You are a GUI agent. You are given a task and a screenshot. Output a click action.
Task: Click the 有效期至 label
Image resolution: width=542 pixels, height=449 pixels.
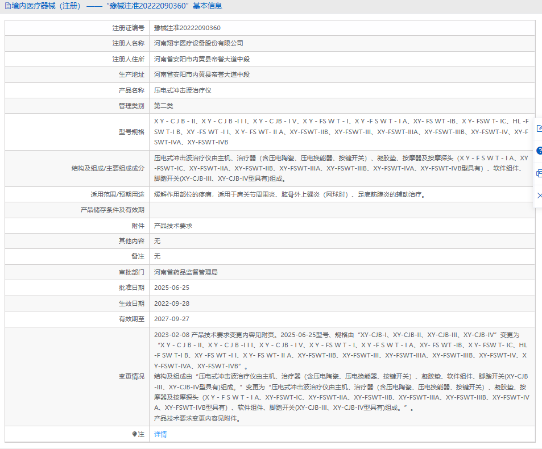(131, 319)
